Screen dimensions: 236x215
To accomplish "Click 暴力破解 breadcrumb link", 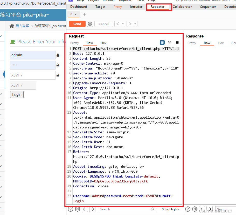I will pos(22,26).
